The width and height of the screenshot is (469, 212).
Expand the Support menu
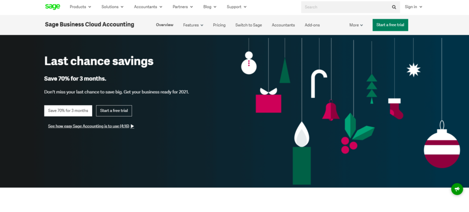click(237, 7)
